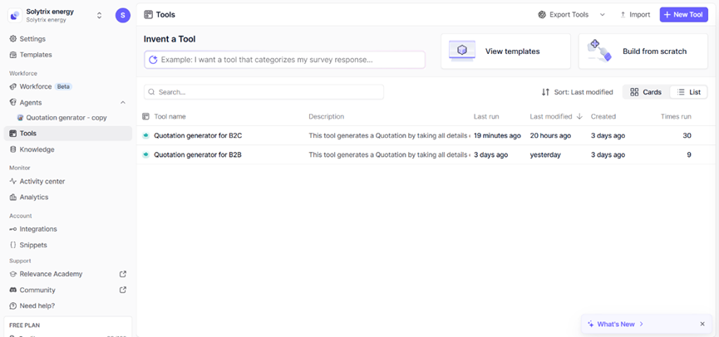Click the Knowledge database icon
Viewport: 719px width, 337px height.
point(13,149)
